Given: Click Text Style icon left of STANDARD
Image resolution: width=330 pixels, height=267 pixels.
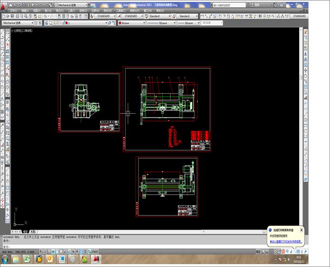Looking at the screenshot, I should [x=92, y=16].
